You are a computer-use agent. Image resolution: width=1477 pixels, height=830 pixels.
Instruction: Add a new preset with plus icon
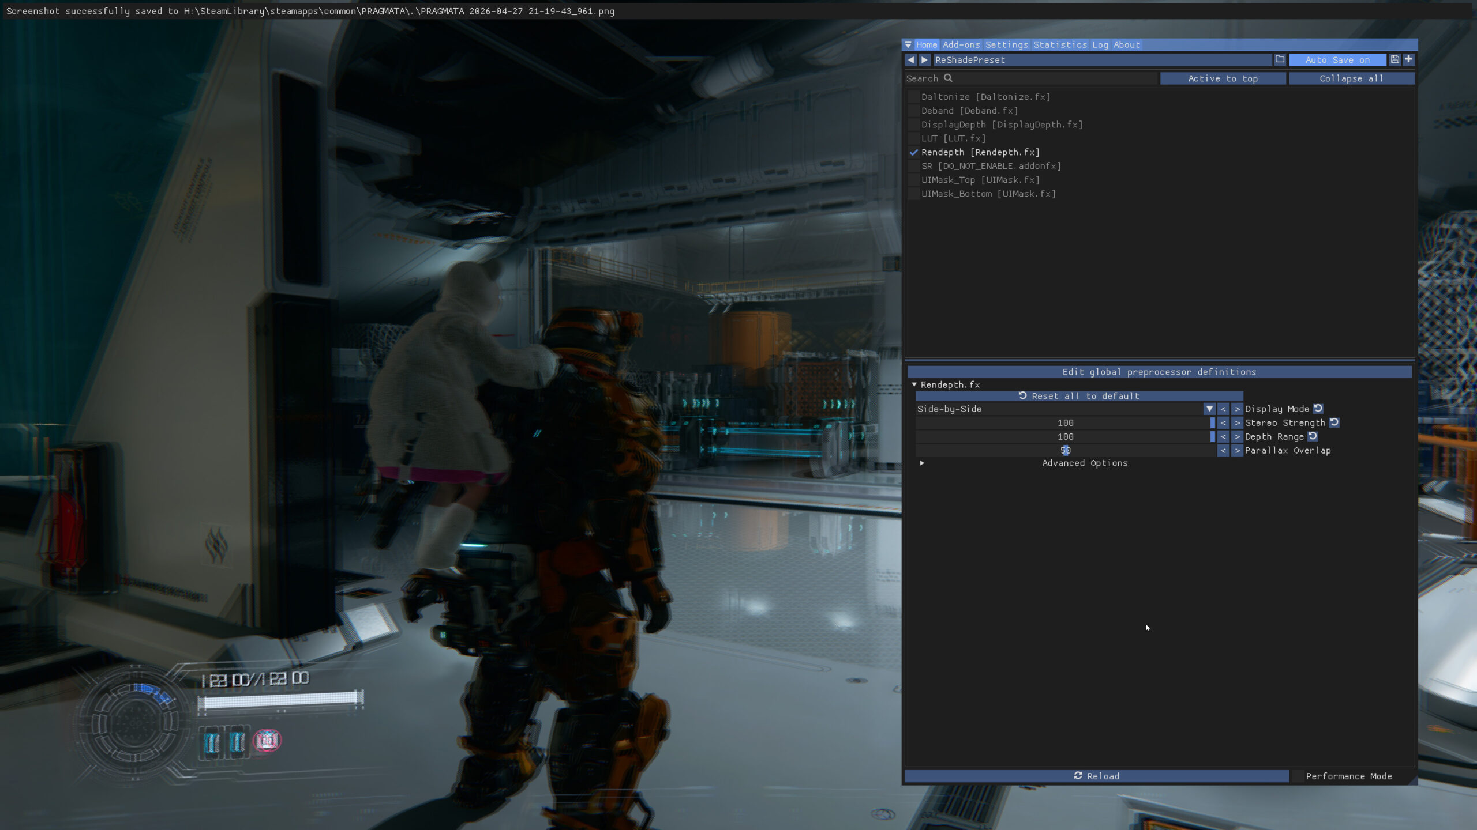pyautogui.click(x=1408, y=60)
